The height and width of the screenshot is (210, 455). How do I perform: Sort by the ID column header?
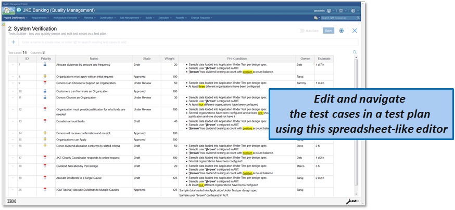tap(27, 59)
